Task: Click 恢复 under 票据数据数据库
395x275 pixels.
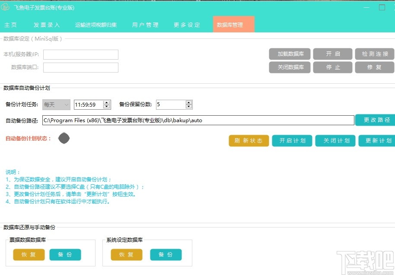Action: click(x=29, y=255)
